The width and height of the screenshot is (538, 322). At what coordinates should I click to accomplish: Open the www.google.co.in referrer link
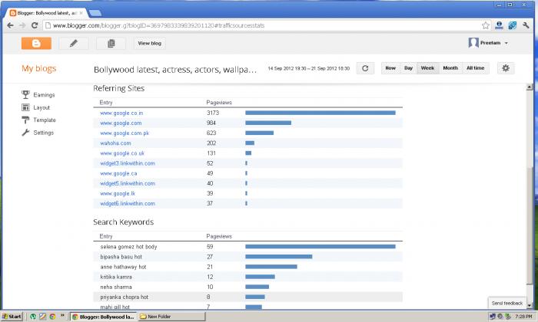(x=121, y=113)
